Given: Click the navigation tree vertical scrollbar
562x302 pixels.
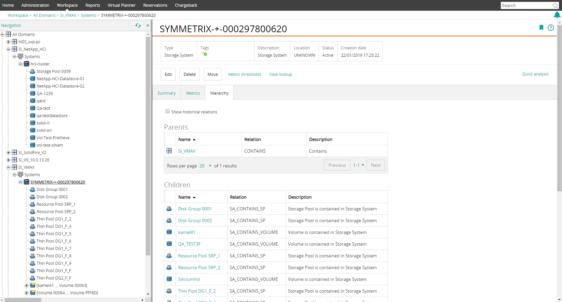Looking at the screenshot, I should [x=148, y=146].
